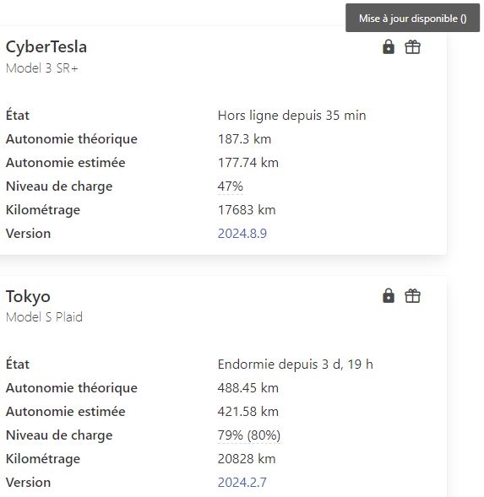Select the 79% (80%) charge level value
This screenshot has height=497, width=484.
[x=249, y=435]
